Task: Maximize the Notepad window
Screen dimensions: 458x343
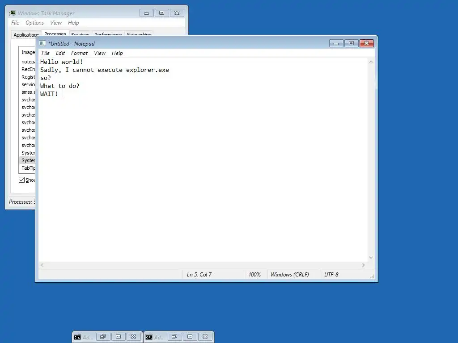Action: (352, 43)
